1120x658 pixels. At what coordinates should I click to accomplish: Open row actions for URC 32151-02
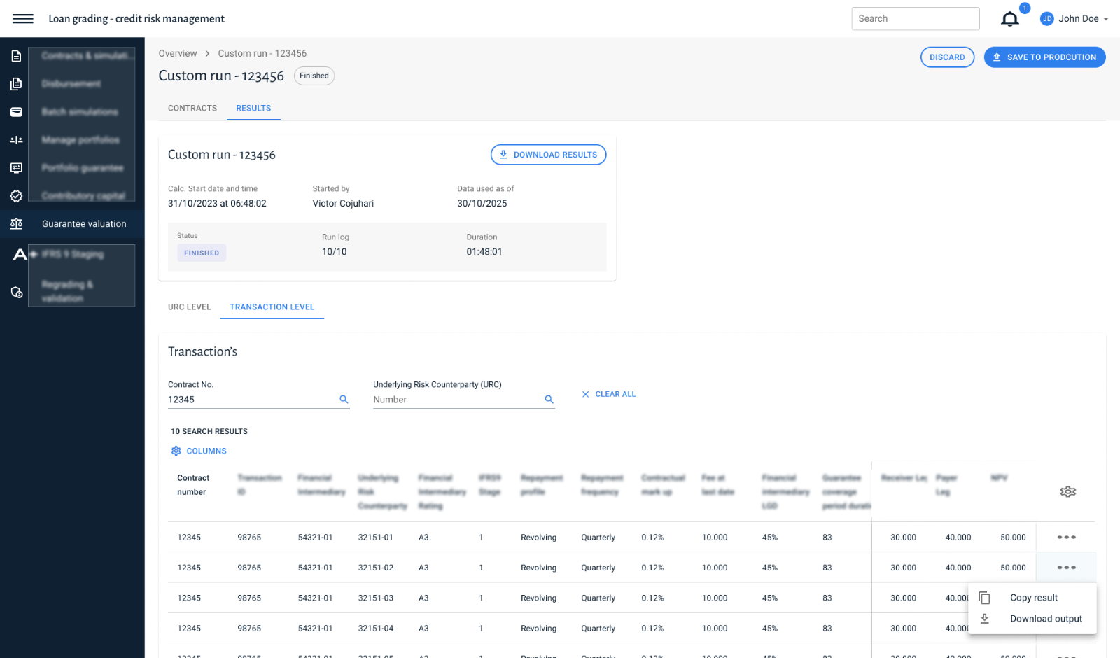point(1066,568)
